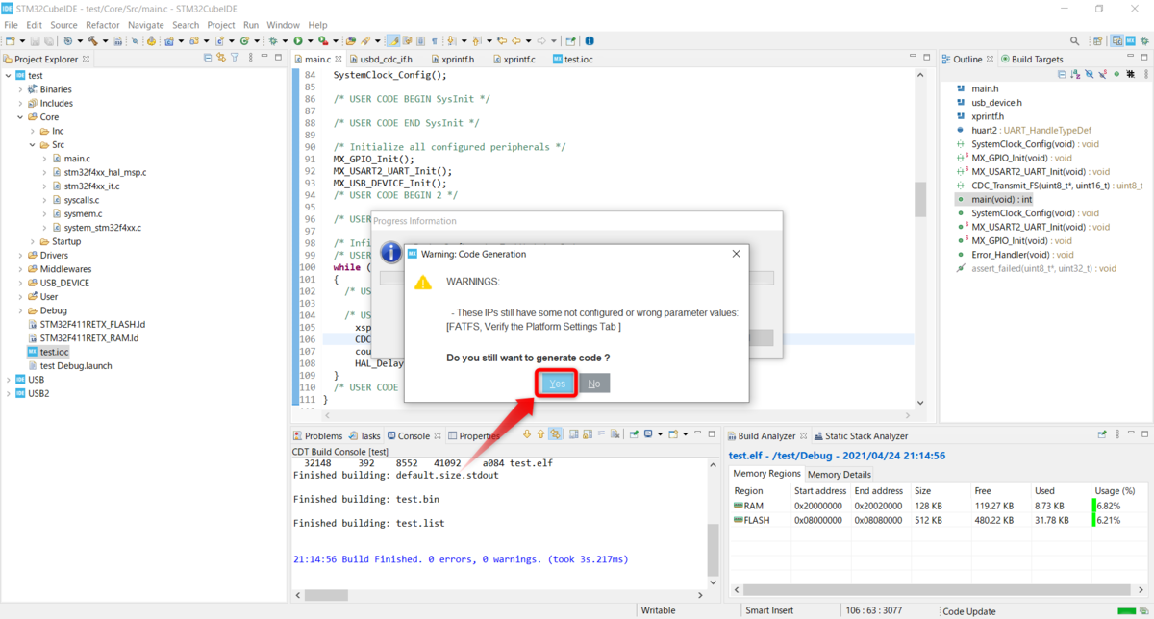The width and height of the screenshot is (1154, 619).
Task: Click the editor vertical scrollbar
Action: click(920, 199)
